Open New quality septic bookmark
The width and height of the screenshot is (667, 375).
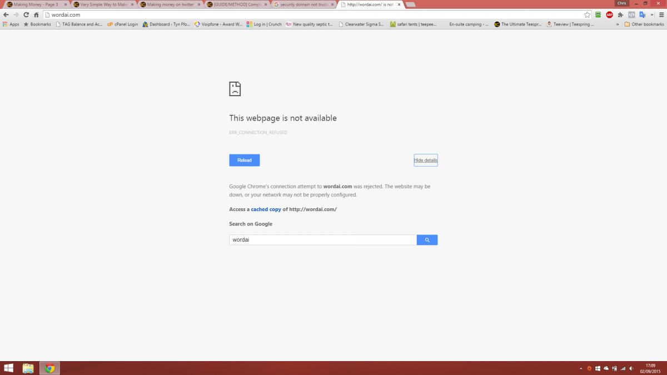click(309, 24)
